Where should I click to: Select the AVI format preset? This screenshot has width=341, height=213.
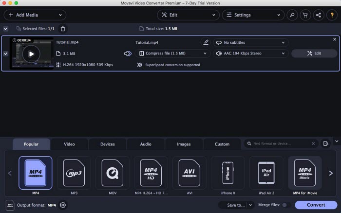[x=189, y=173]
